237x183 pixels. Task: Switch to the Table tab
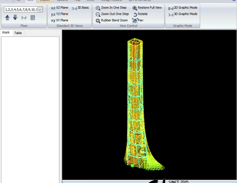[x=18, y=33]
